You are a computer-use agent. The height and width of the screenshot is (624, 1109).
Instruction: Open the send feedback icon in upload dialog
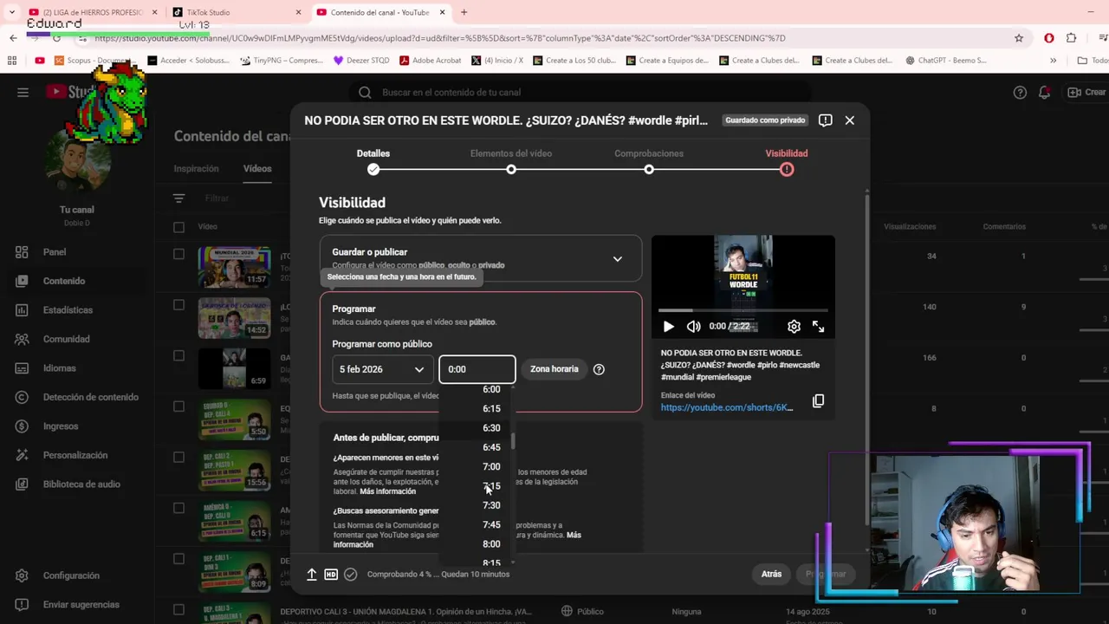coord(825,120)
